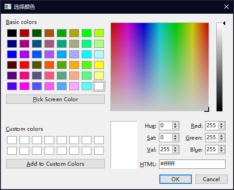Select the pure yellow basic color swatch
The image size is (234, 190).
[x=99, y=65]
